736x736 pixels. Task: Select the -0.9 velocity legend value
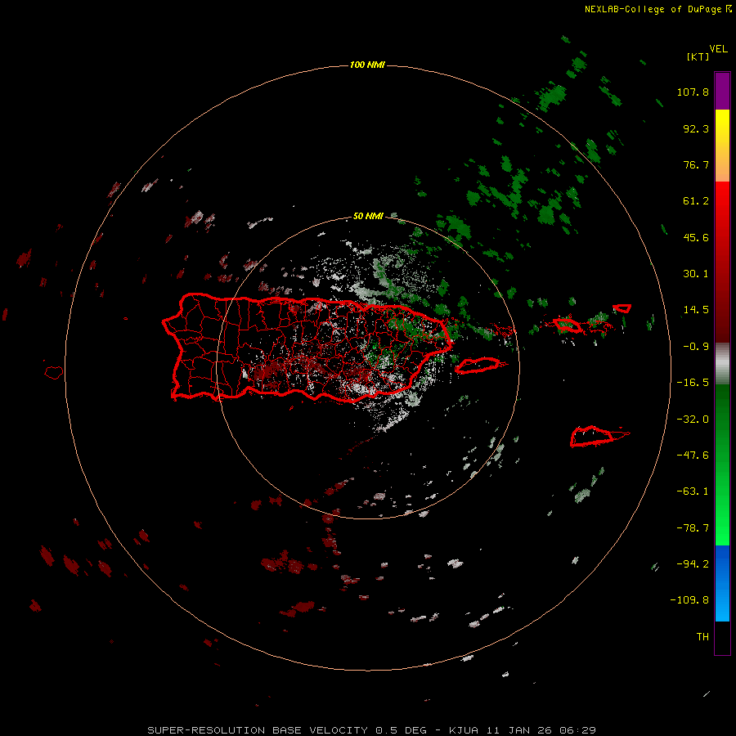point(696,347)
